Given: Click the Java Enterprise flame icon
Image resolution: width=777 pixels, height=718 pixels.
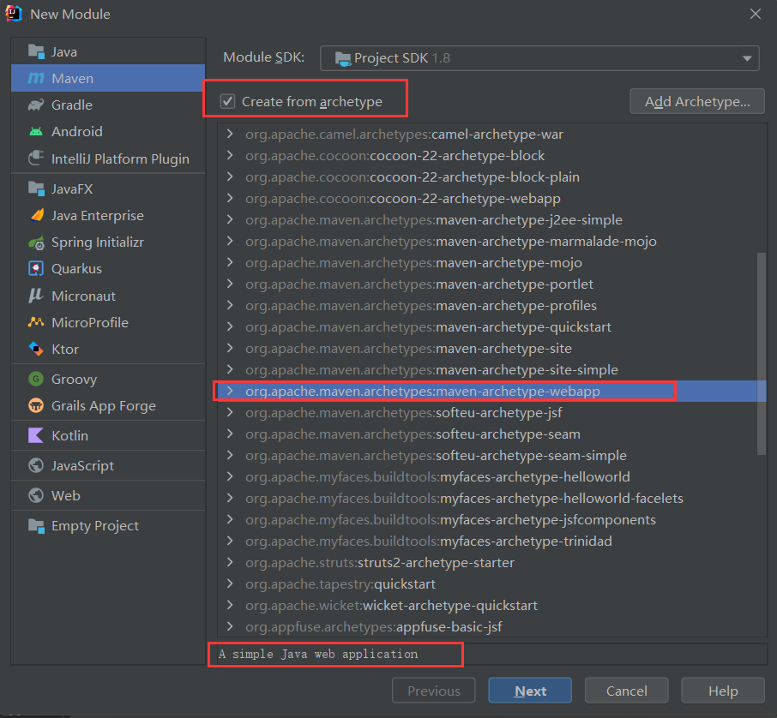Looking at the screenshot, I should tap(36, 215).
